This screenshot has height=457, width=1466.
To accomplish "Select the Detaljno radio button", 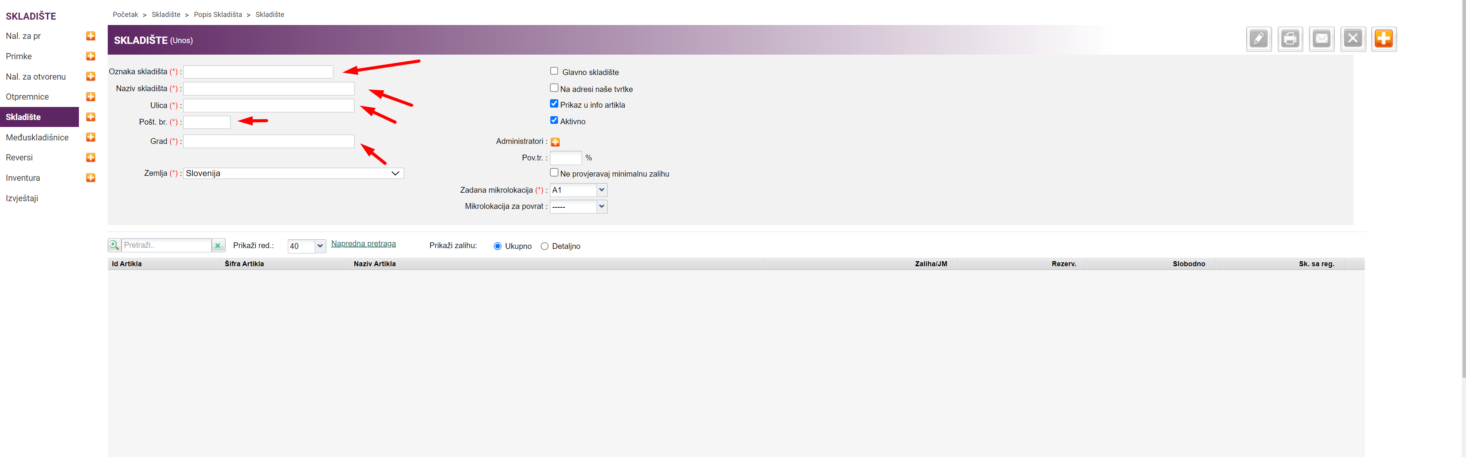I will [544, 247].
